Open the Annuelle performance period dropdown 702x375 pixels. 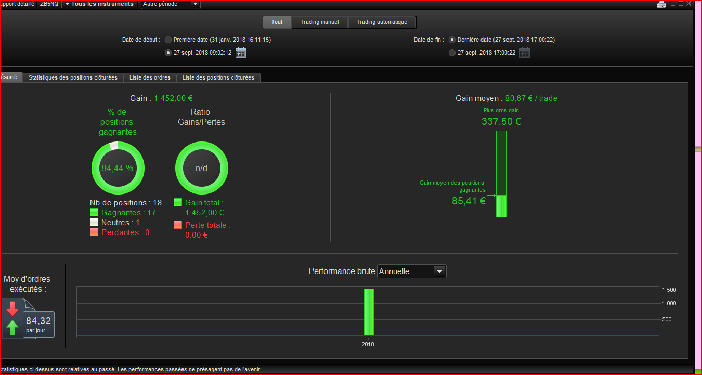click(x=411, y=271)
